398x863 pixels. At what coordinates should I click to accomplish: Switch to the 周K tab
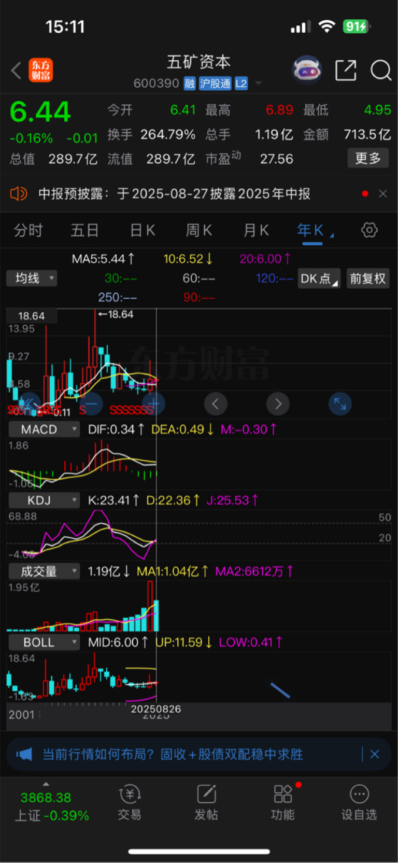pos(199,230)
